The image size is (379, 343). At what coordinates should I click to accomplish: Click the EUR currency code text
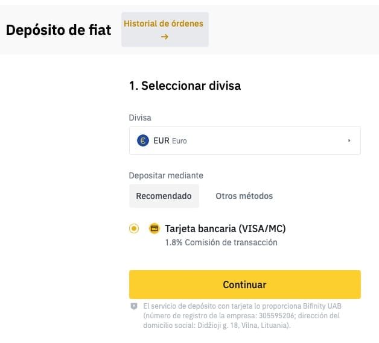162,140
